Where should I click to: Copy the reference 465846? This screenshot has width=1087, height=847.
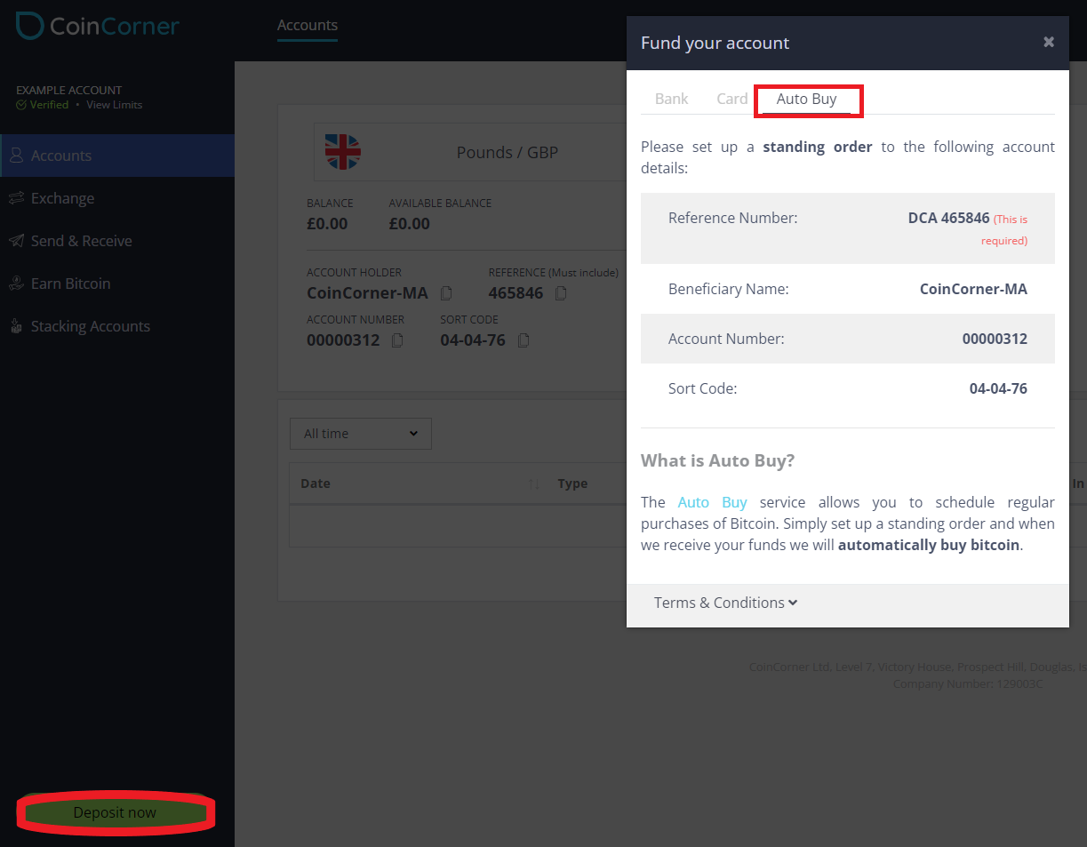pyautogui.click(x=561, y=293)
